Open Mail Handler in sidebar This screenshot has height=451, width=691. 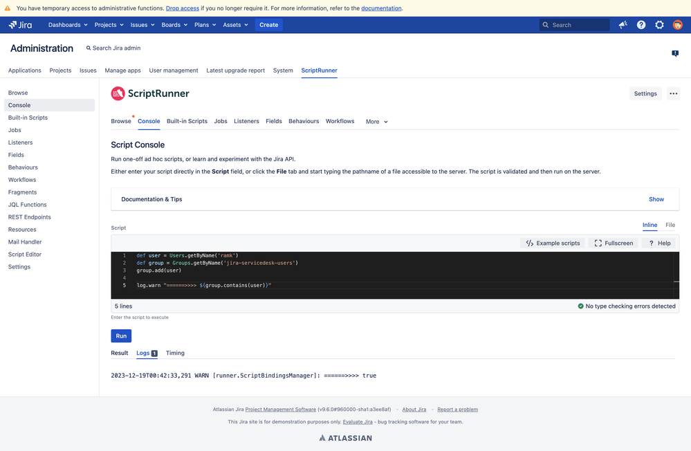25,242
